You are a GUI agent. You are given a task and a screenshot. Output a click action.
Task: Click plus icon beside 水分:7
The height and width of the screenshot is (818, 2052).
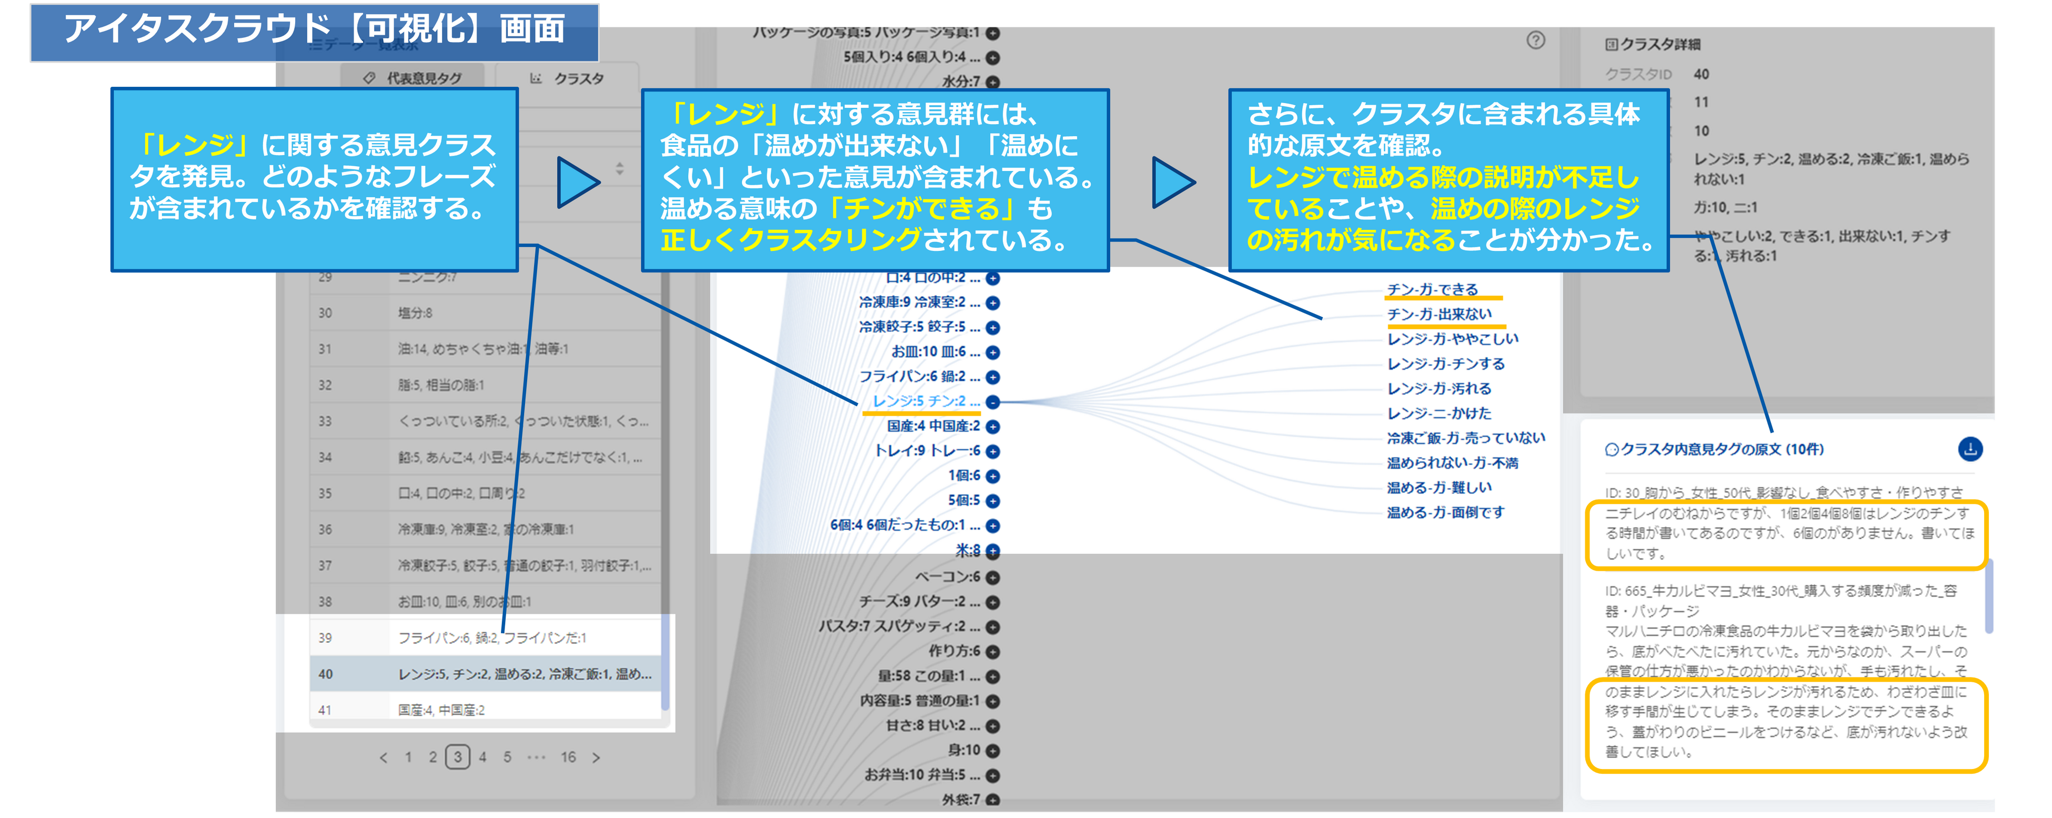992,82
